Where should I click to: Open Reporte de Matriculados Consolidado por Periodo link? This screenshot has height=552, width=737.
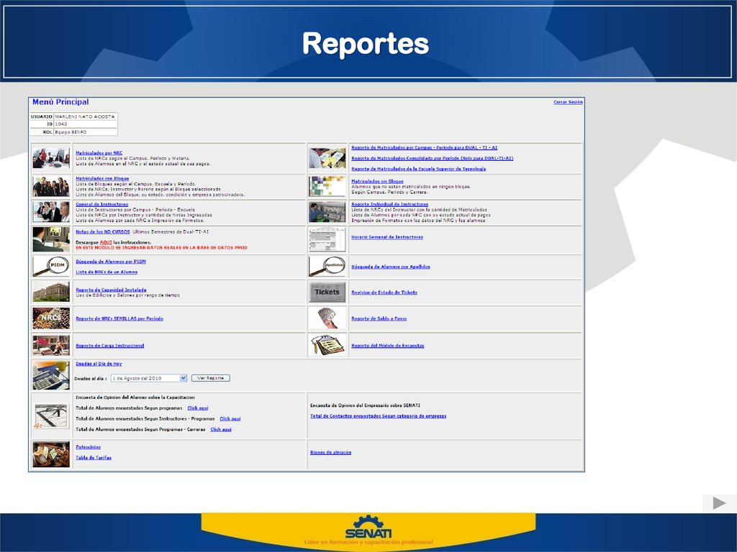(433, 158)
